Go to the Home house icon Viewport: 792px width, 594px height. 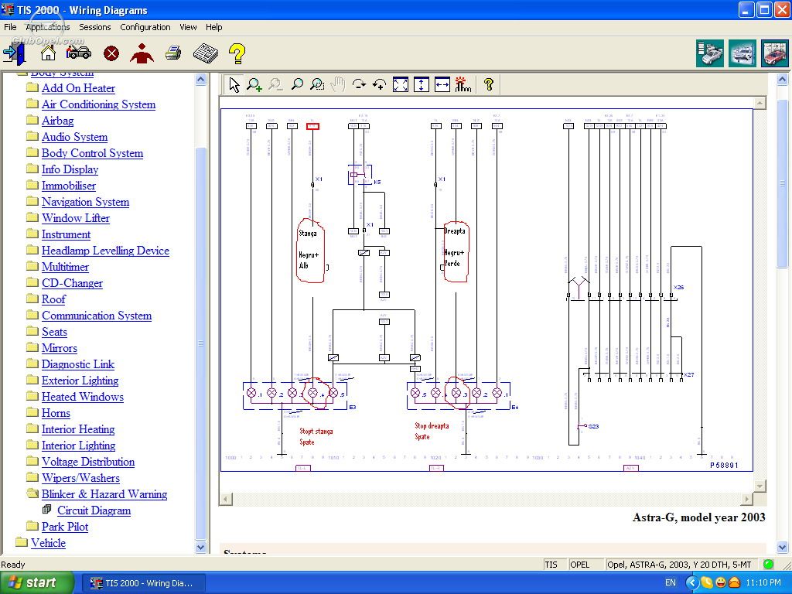click(x=48, y=53)
